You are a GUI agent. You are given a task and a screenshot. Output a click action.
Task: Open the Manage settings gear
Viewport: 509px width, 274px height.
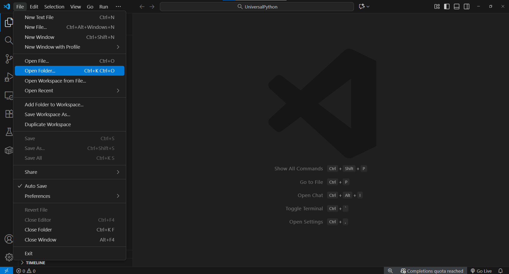coord(9,257)
